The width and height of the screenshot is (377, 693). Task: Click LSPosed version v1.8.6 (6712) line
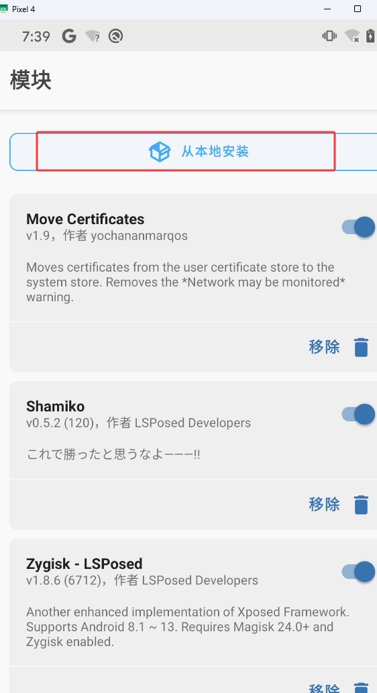coord(142,580)
